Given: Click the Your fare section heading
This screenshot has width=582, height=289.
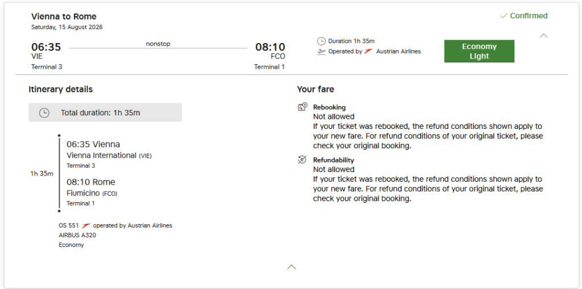Looking at the screenshot, I should pos(315,89).
